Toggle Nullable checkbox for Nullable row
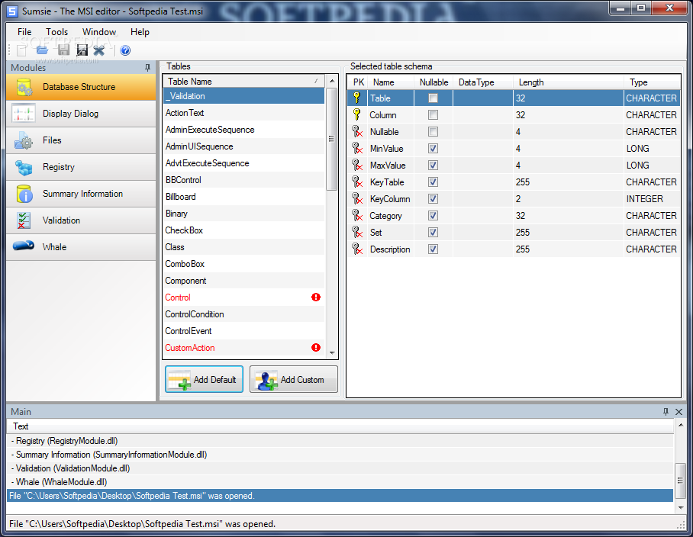 click(434, 132)
